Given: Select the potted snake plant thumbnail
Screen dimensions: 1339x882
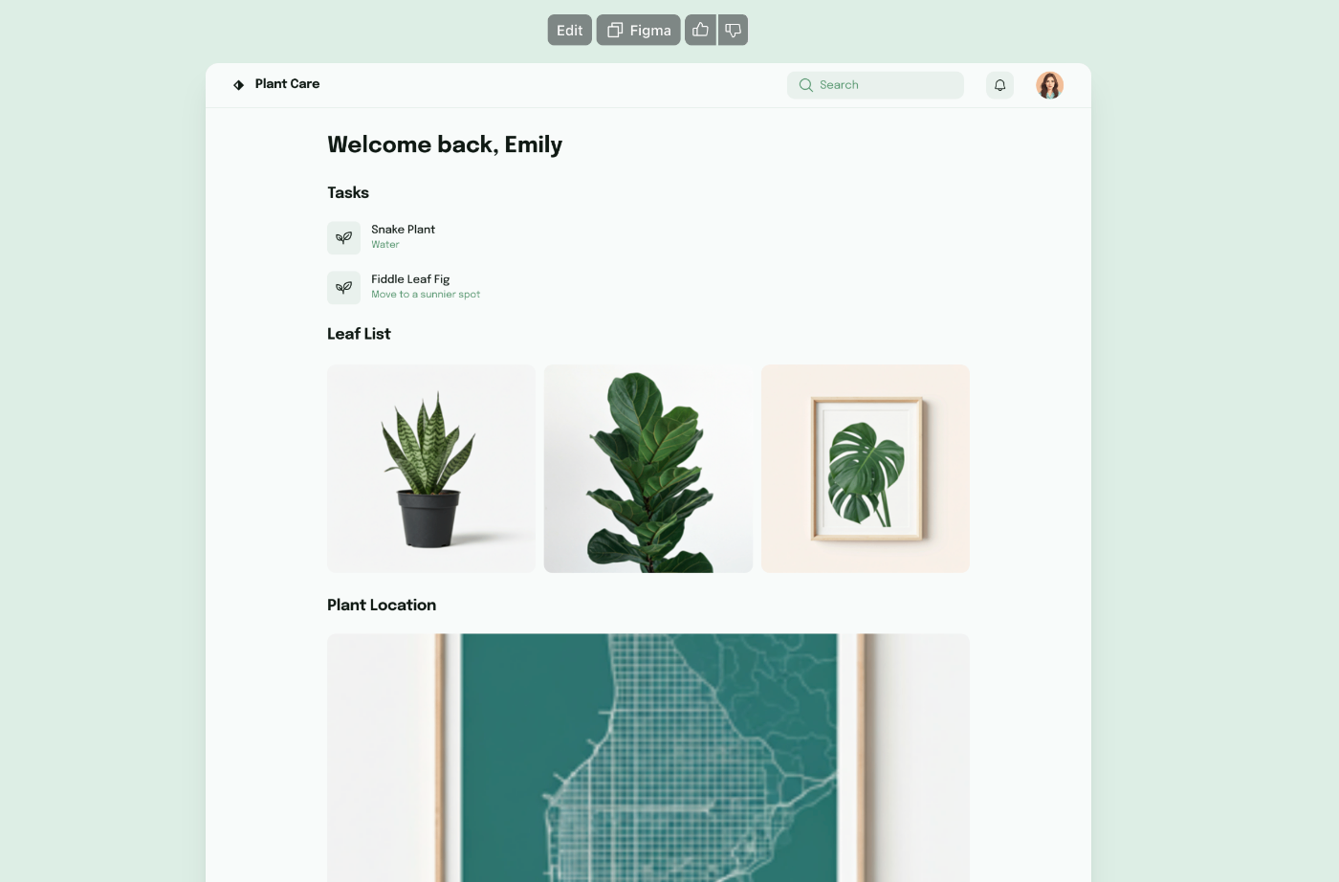Looking at the screenshot, I should (x=431, y=469).
